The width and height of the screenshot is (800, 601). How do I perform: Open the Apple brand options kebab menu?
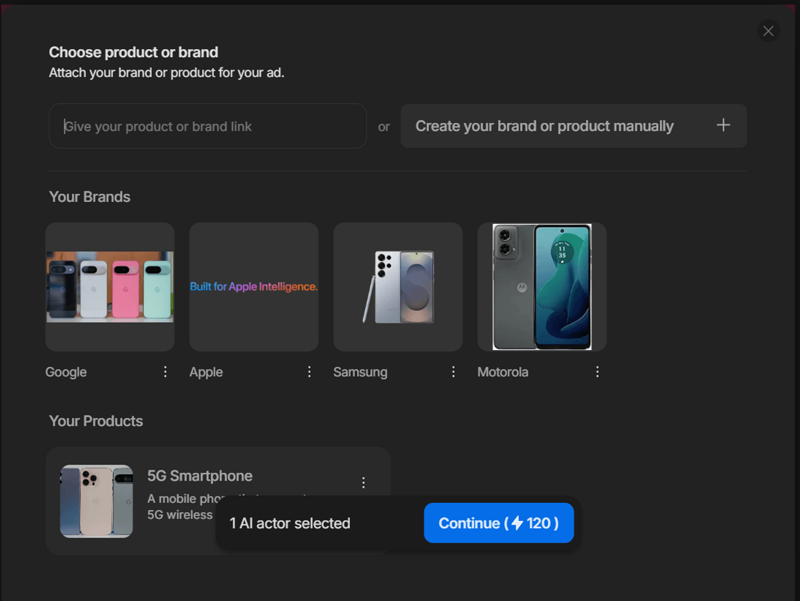(309, 372)
